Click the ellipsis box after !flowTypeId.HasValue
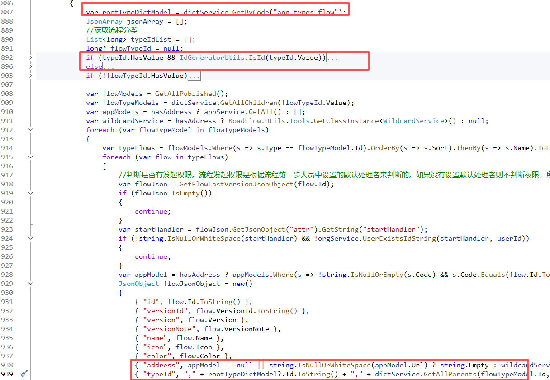Screen dimensions: 550x380 point(194,76)
